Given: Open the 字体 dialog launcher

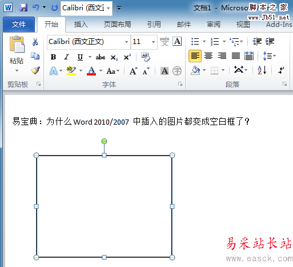Looking at the screenshot, I should click(180, 84).
